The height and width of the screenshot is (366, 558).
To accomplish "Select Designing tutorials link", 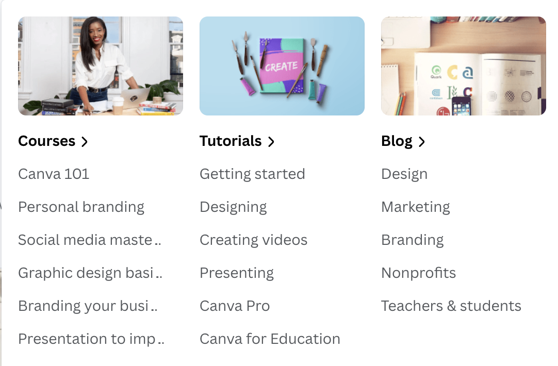I will pyautogui.click(x=233, y=207).
